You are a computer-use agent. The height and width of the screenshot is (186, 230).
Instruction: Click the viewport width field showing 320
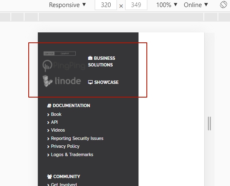point(106,5)
